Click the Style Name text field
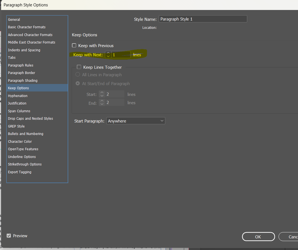Screen dimensions: 298x250 click(x=203, y=19)
